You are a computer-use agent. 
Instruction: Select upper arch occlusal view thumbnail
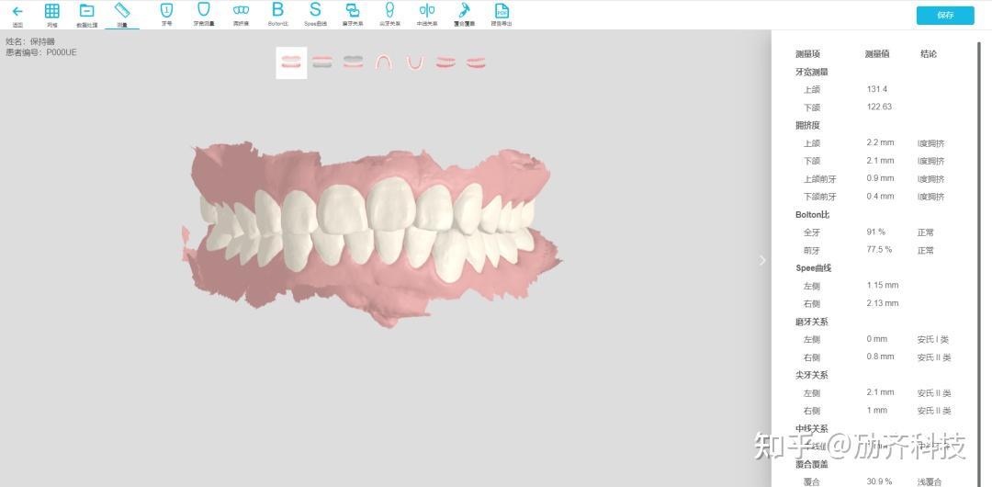pyautogui.click(x=384, y=62)
